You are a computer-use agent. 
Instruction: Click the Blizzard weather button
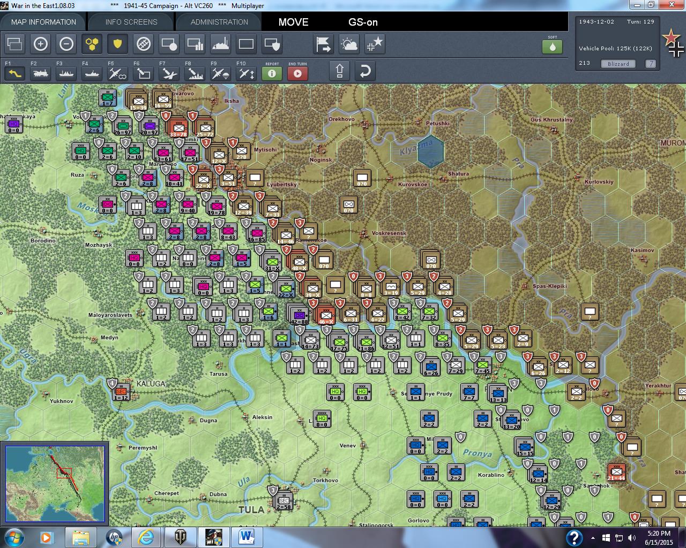pyautogui.click(x=618, y=64)
